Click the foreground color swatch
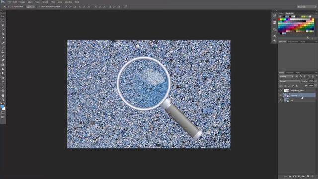318x179 pixels. (x=2, y=106)
